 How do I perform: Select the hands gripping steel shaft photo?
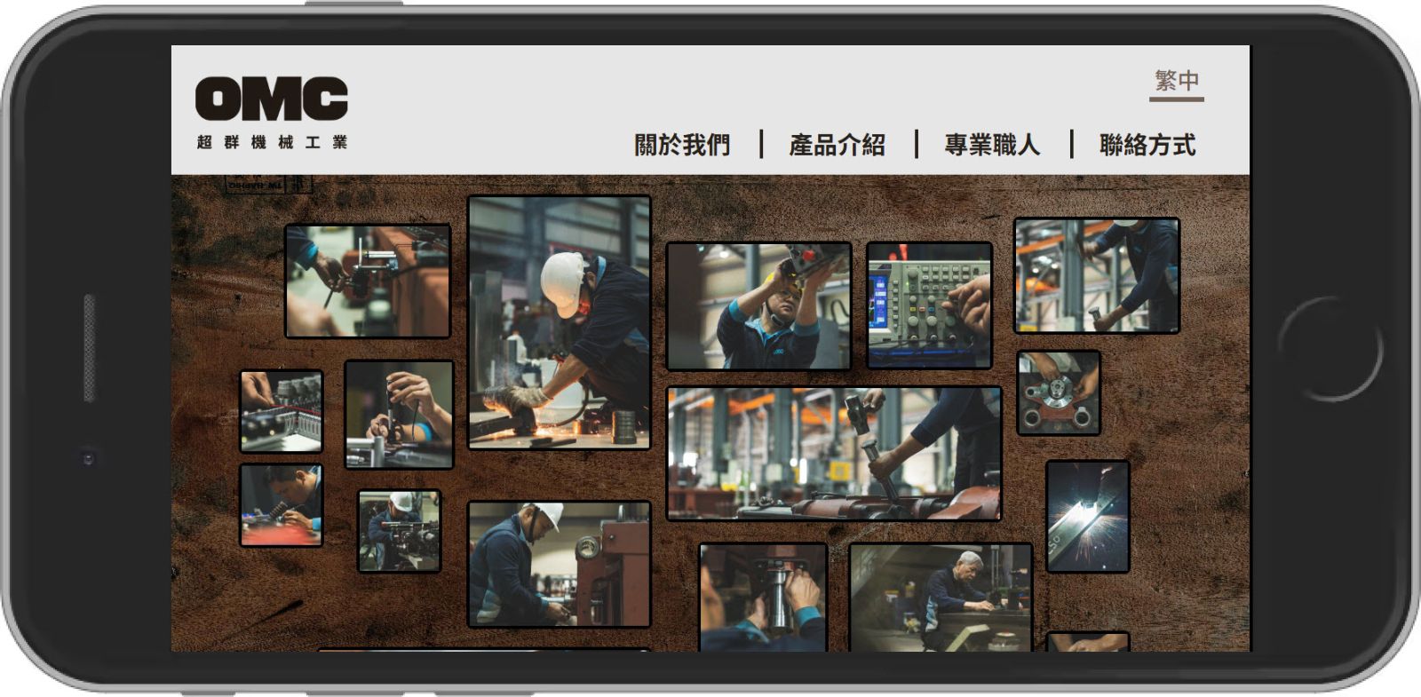point(763,597)
